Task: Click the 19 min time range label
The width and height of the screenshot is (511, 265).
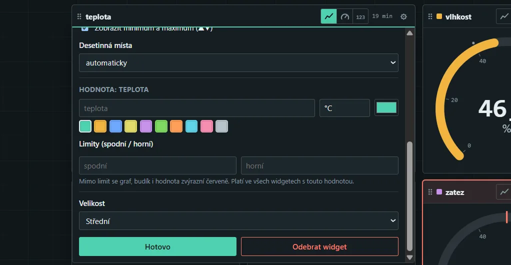Action: [382, 16]
